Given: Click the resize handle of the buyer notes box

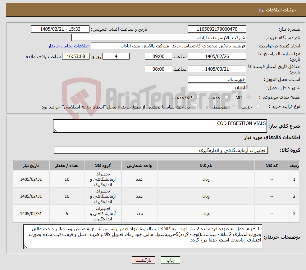Looking at the screenshot, I should 25,247.
